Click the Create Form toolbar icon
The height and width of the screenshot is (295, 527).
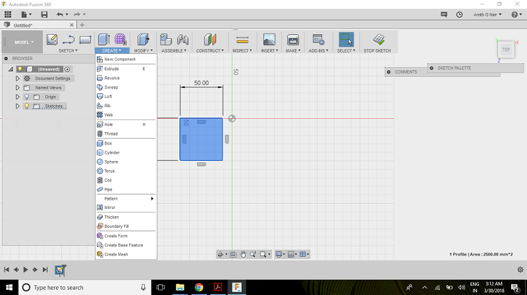click(x=121, y=39)
